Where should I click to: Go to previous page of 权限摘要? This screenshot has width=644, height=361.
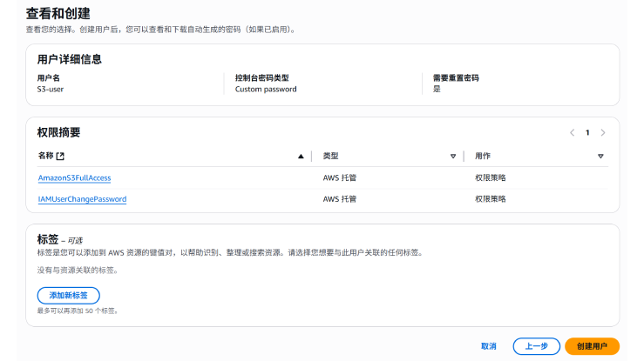click(x=572, y=133)
